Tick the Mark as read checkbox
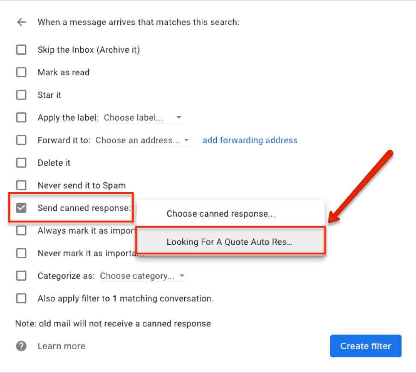This screenshot has height=373, width=416. pyautogui.click(x=21, y=72)
